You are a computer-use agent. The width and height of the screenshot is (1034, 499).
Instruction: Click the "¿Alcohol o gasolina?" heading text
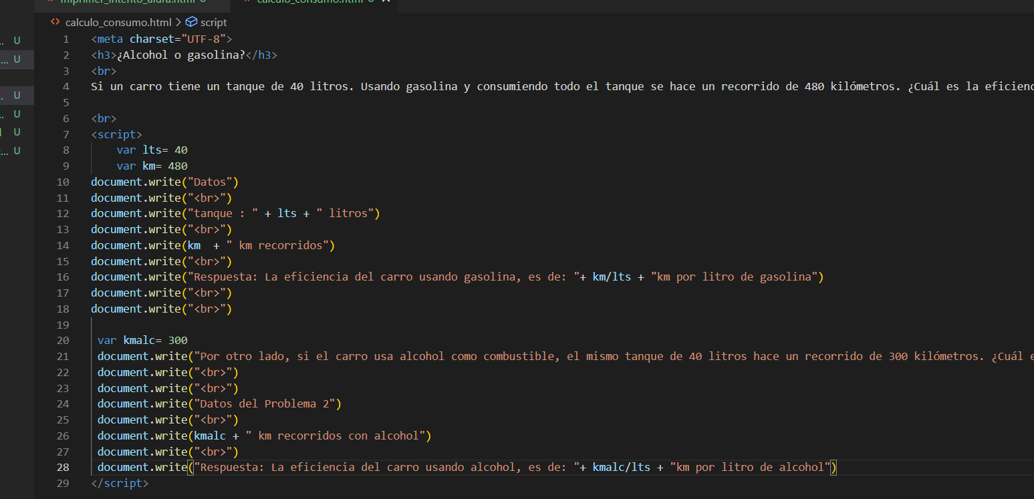[x=181, y=55]
